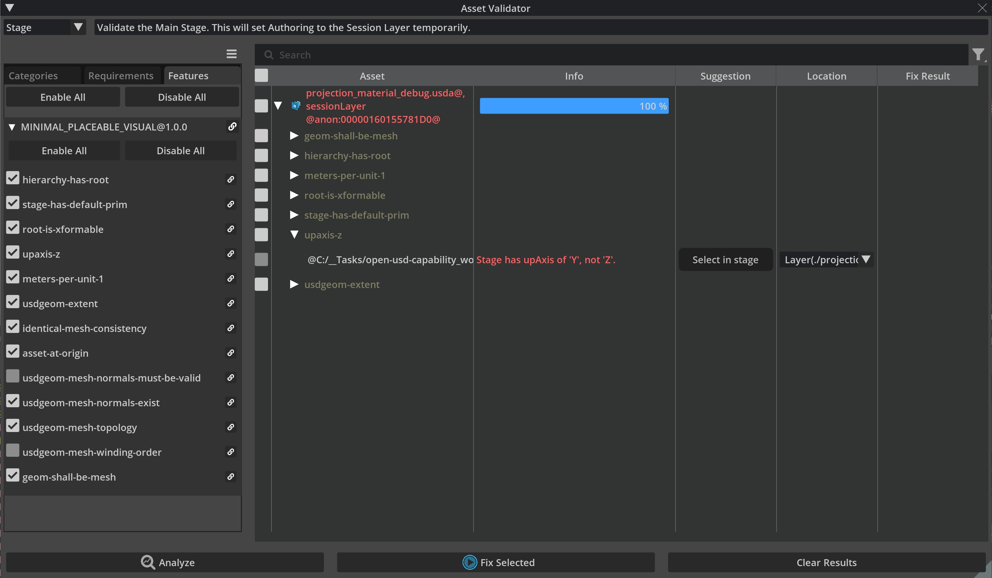Click link icon beside hierarchy-has-root feature
Viewport: 992px width, 578px height.
[x=231, y=179]
